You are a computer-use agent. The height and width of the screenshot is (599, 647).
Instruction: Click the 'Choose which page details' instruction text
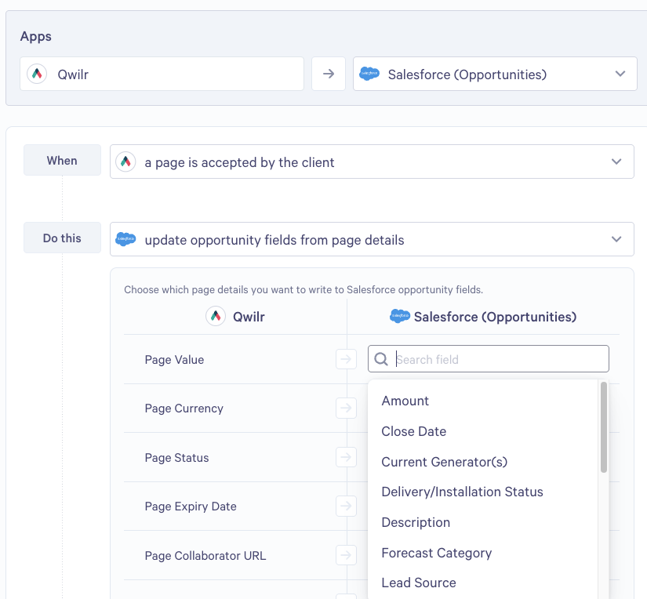pyautogui.click(x=304, y=289)
